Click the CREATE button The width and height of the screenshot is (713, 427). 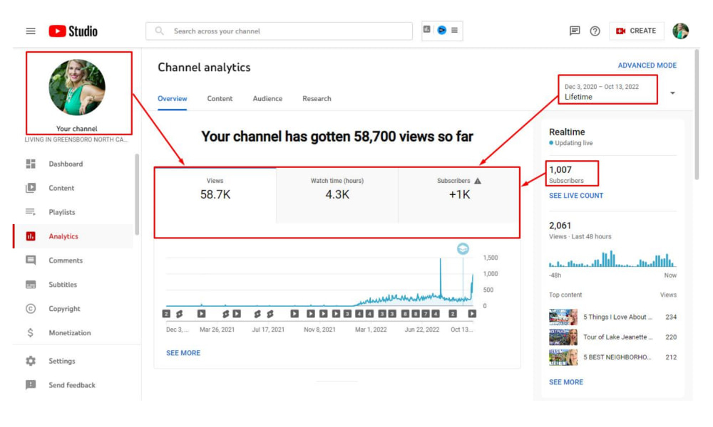coord(636,31)
